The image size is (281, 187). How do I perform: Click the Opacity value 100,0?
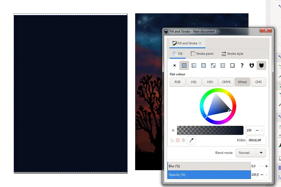[x=255, y=175]
